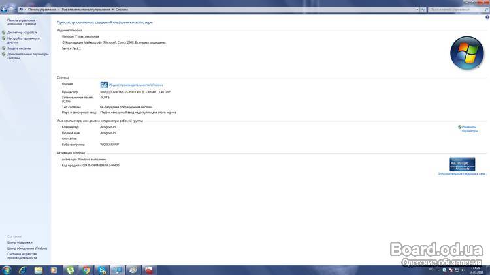Switch to Skype on the taskbar
This screenshot has width=490, height=275.
click(x=102, y=270)
